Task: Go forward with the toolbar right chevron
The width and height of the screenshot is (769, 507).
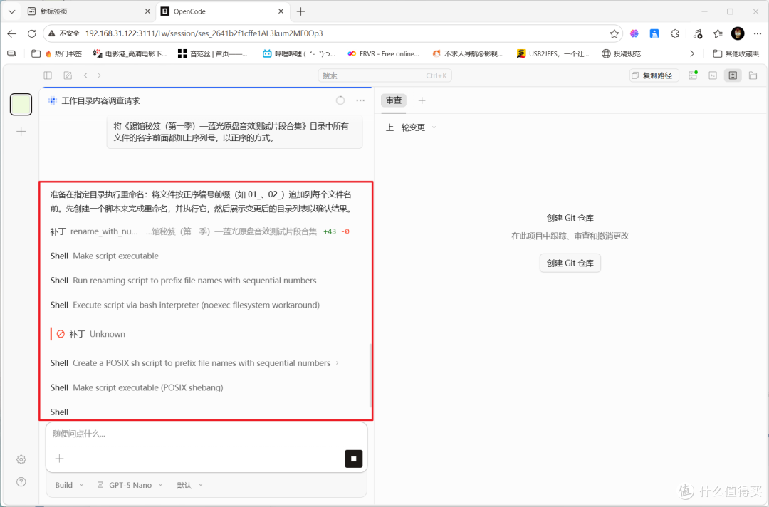Action: (99, 75)
